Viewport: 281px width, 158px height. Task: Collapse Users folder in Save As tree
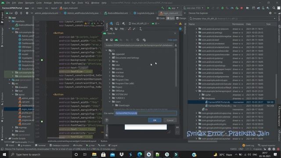[x=110, y=101]
